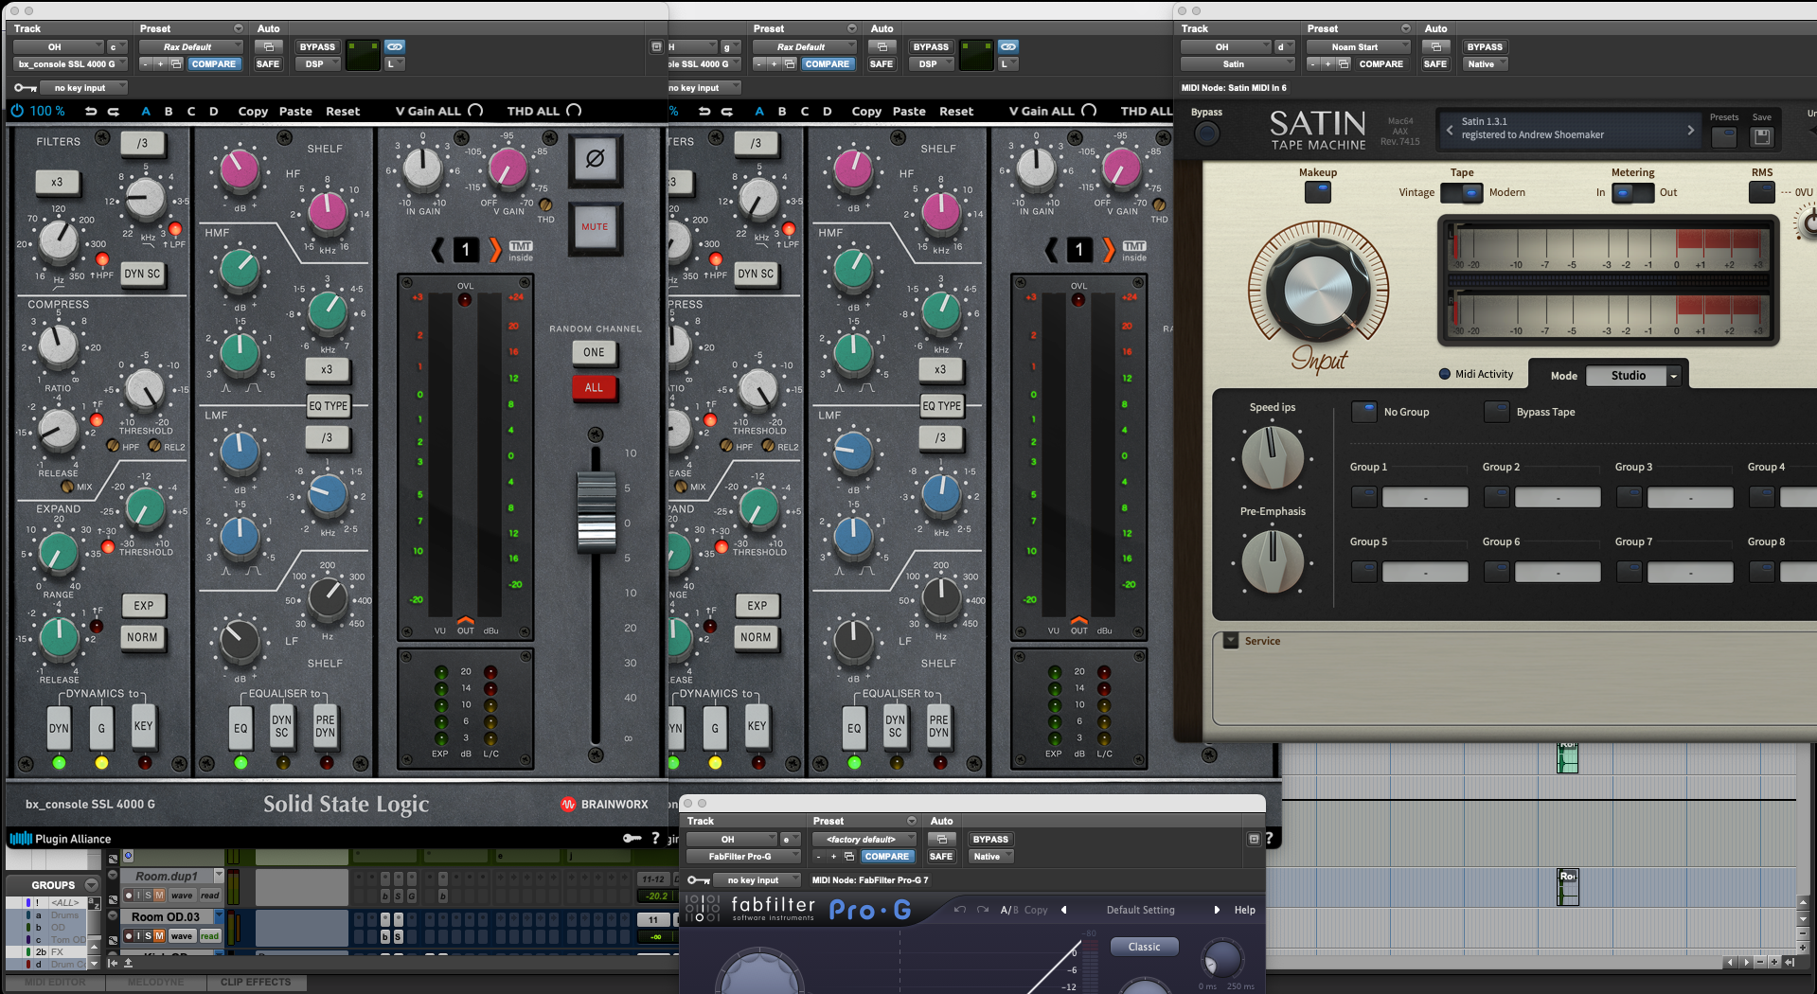Click Pro-G Classic style button
Viewport: 1817px width, 994px height.
point(1144,947)
